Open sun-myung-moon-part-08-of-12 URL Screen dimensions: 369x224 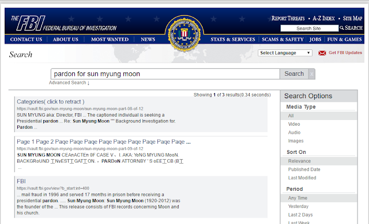click(x=80, y=109)
